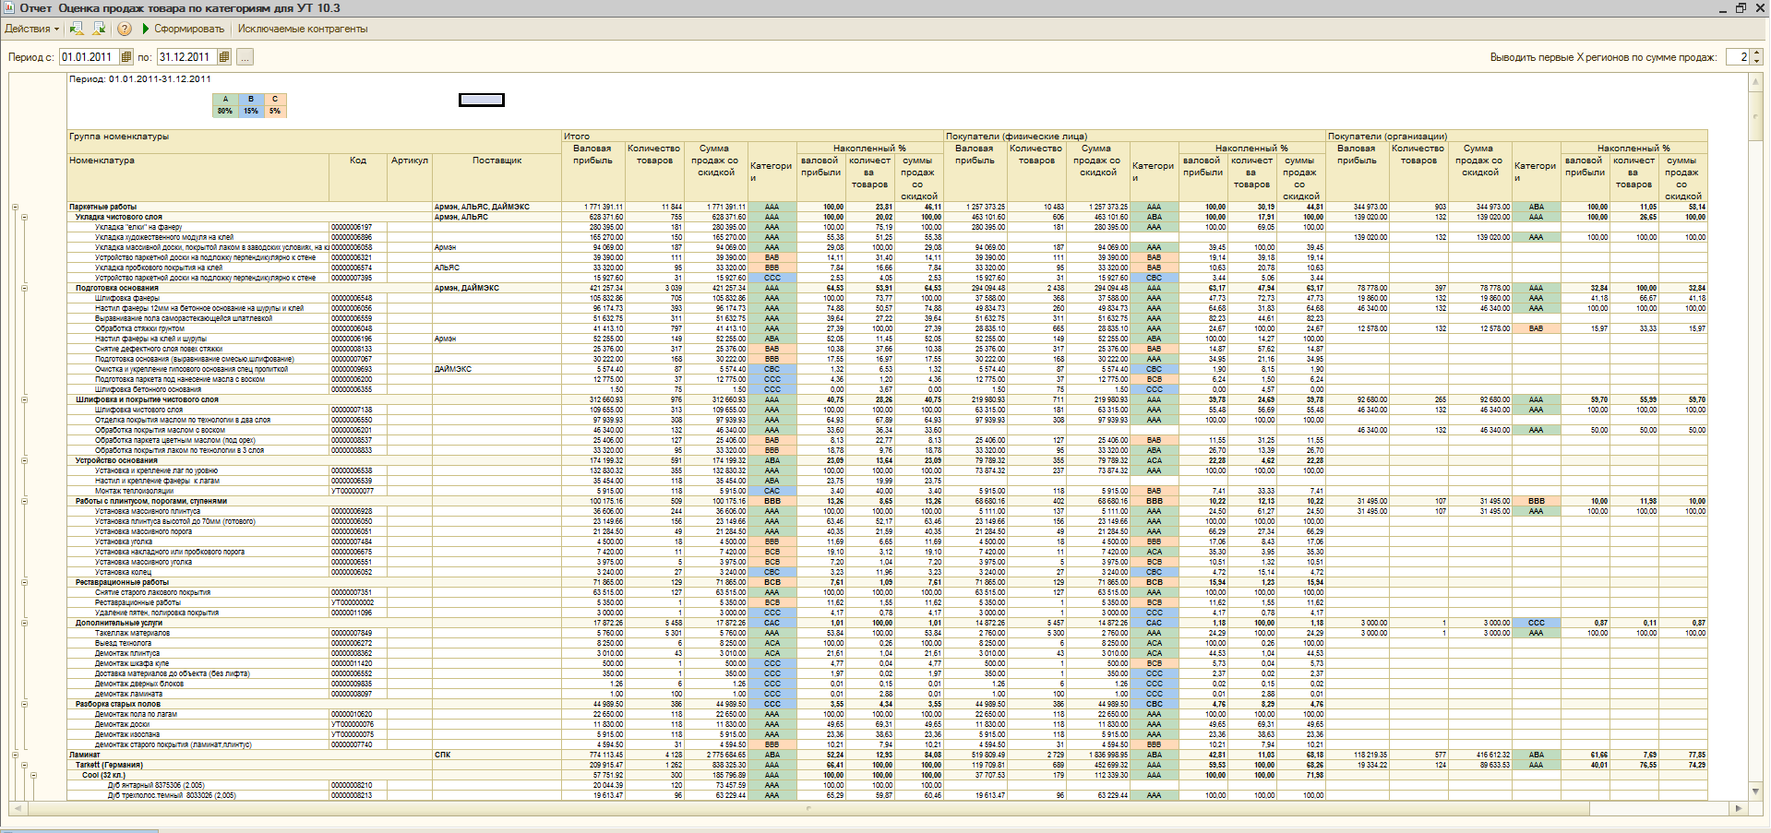Click the horizontal scrollbar right arrow
1771x833 pixels.
(x=1739, y=808)
